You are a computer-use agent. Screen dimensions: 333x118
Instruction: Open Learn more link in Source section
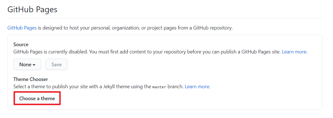coord(294,52)
